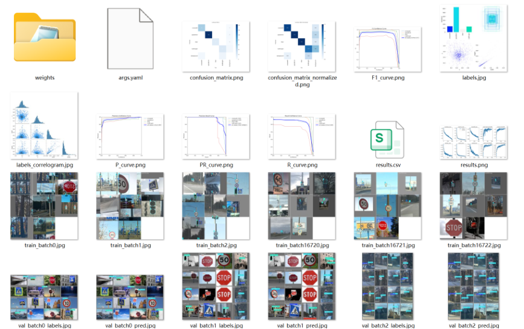
Task: Select the PR_curve.png thumbnail
Action: [x=216, y=136]
